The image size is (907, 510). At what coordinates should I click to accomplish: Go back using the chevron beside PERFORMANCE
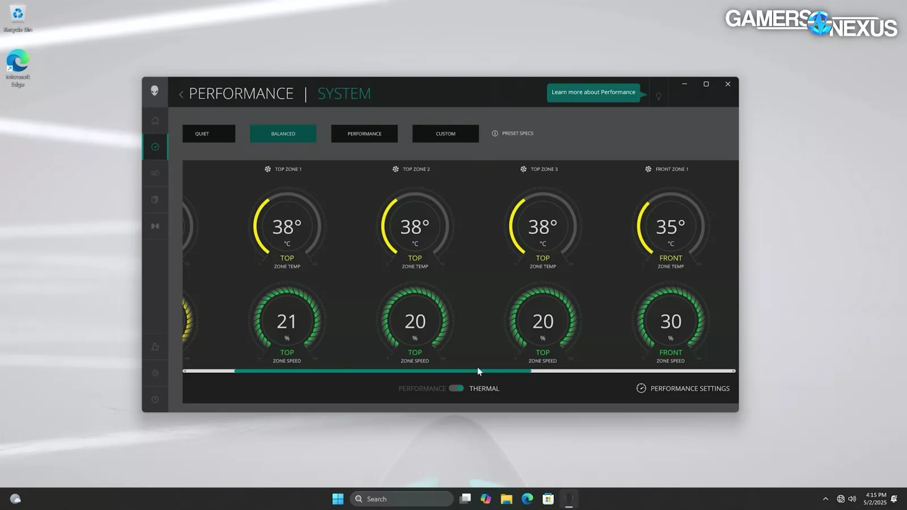tap(181, 95)
